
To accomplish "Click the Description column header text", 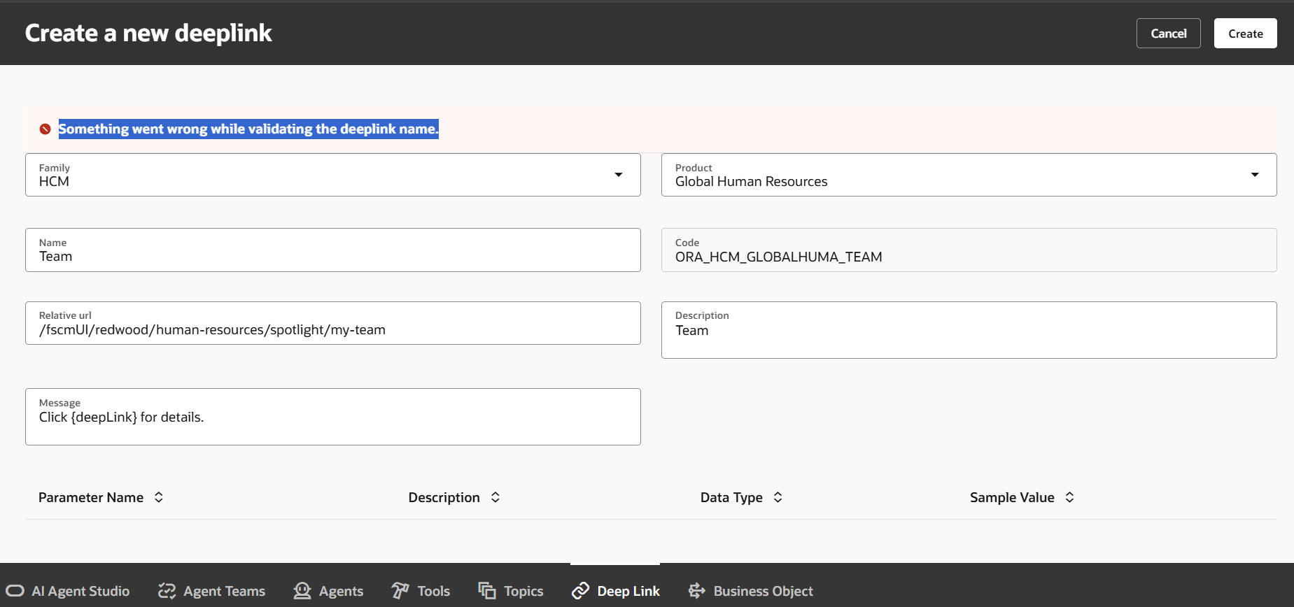I will (444, 497).
